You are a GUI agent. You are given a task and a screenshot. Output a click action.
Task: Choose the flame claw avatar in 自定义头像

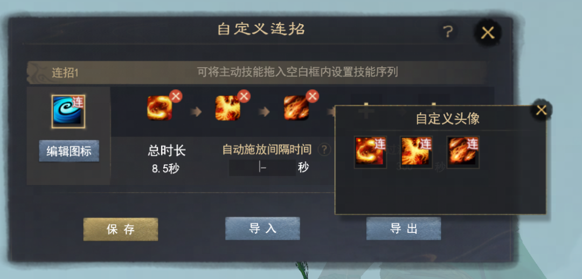point(463,152)
